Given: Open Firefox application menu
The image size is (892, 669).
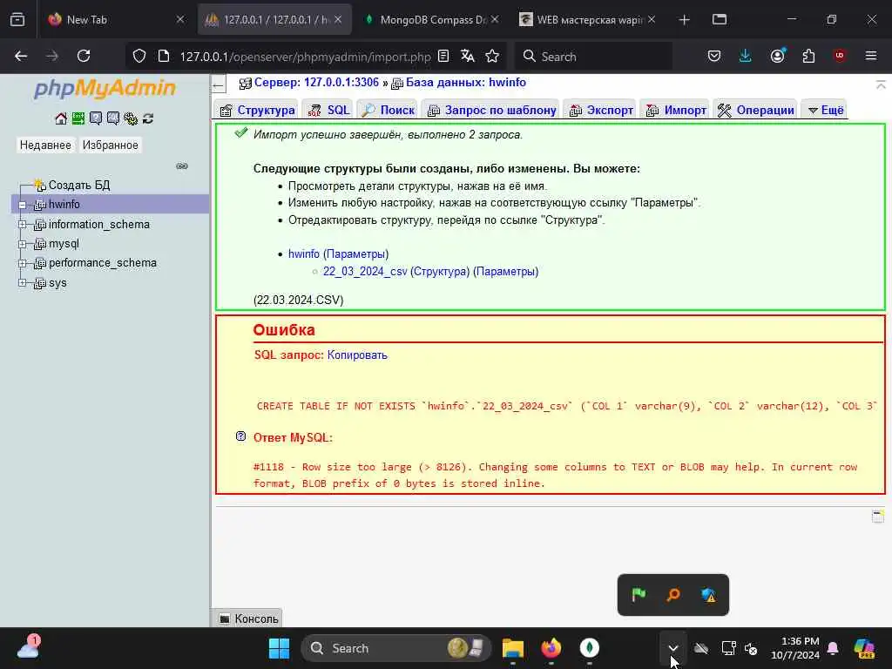Looking at the screenshot, I should (x=871, y=56).
